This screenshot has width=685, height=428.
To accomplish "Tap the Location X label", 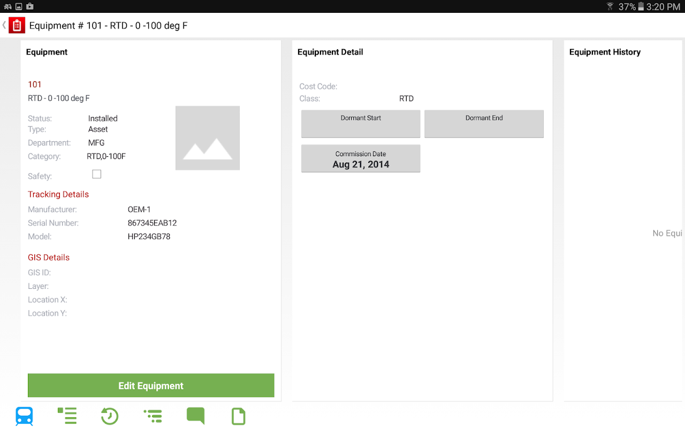I will [x=48, y=300].
